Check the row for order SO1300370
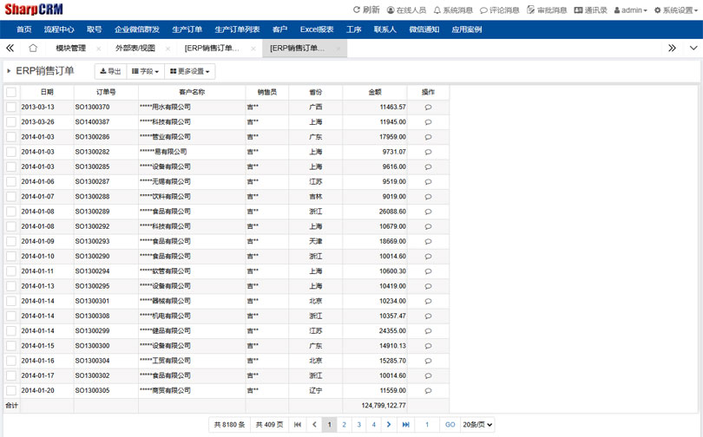This screenshot has width=703, height=437. 11,107
